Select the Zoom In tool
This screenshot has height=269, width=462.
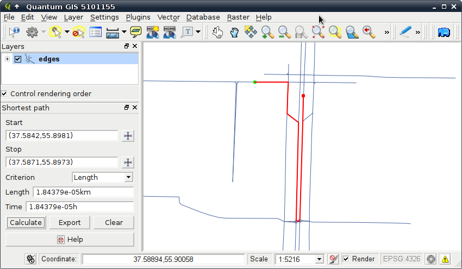(267, 32)
